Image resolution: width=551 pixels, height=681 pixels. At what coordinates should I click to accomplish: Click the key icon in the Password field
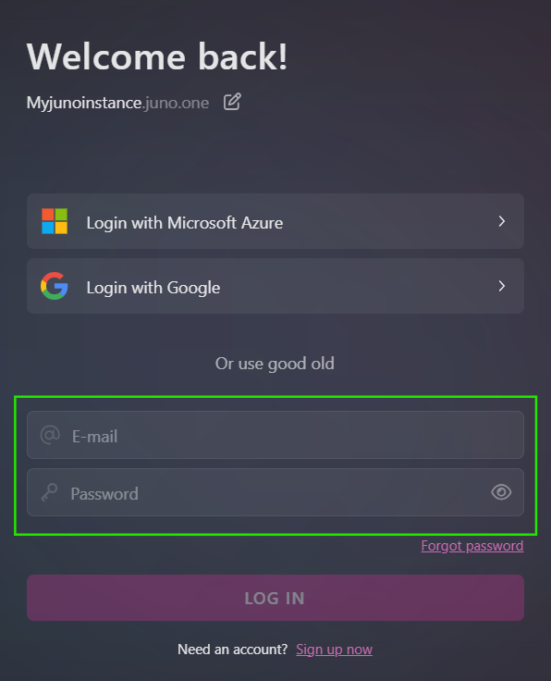tap(49, 492)
